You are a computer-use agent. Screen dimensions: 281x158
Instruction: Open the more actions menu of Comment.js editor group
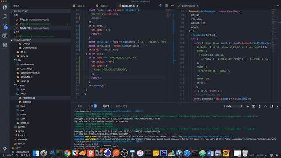(x=277, y=6)
